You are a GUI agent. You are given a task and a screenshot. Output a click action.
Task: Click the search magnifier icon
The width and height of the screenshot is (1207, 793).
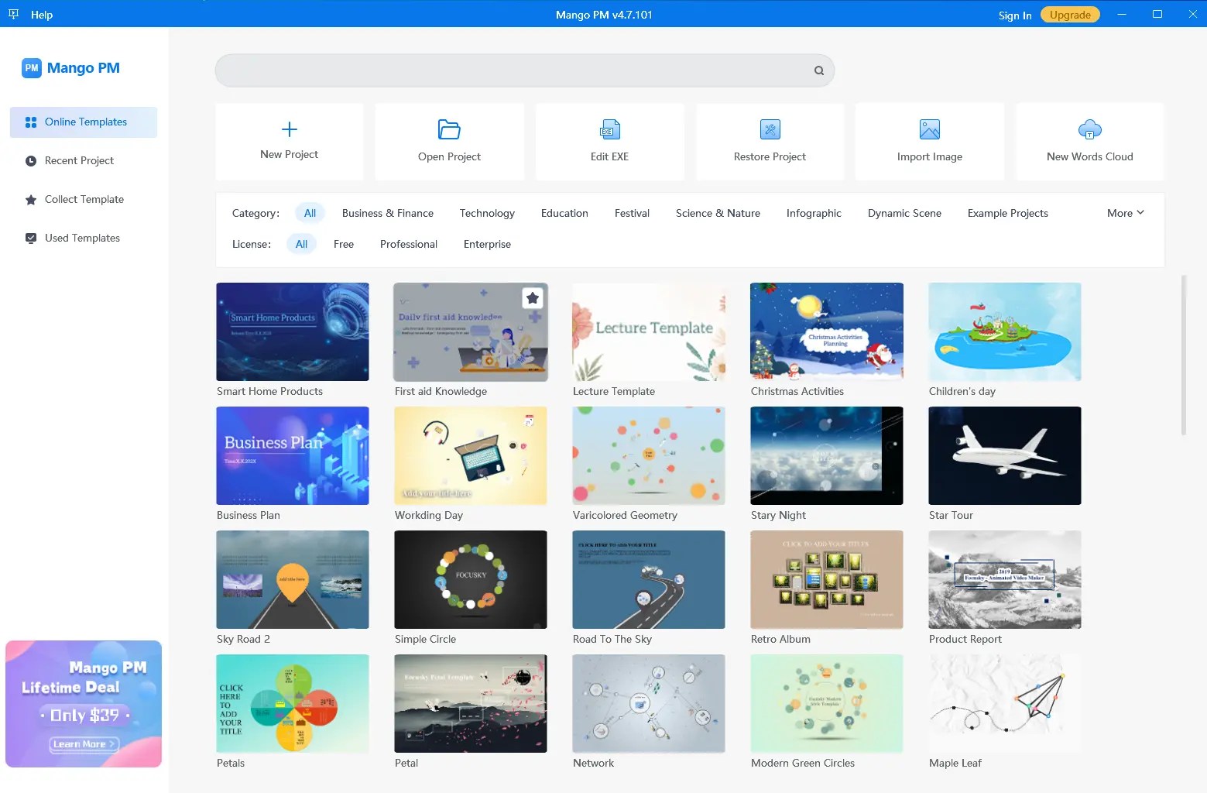click(819, 70)
